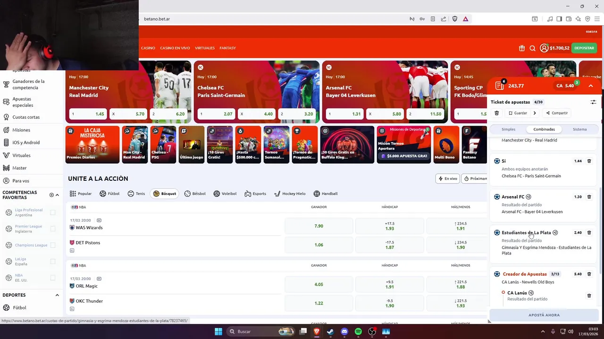The image size is (604, 339).
Task: Expand options arrow next to Guardar
Action: click(x=535, y=113)
